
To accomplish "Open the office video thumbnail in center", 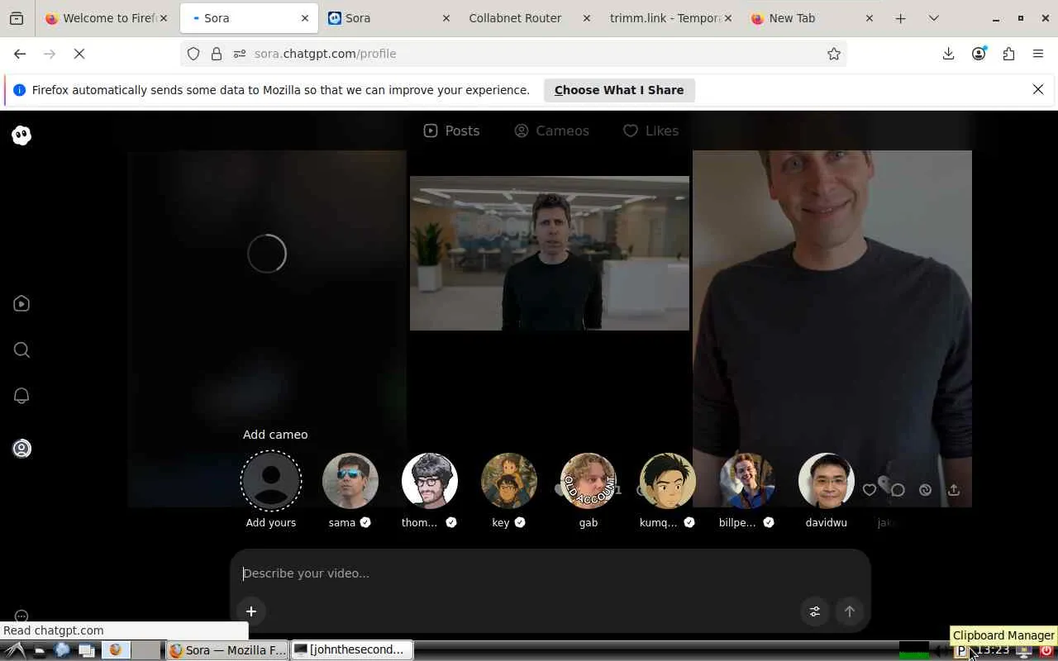I will tap(550, 253).
